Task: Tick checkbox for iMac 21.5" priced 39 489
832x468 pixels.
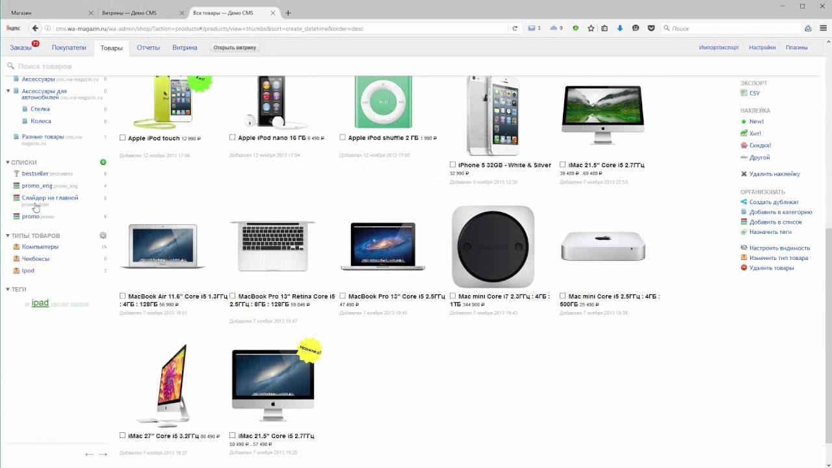Action: coord(563,164)
